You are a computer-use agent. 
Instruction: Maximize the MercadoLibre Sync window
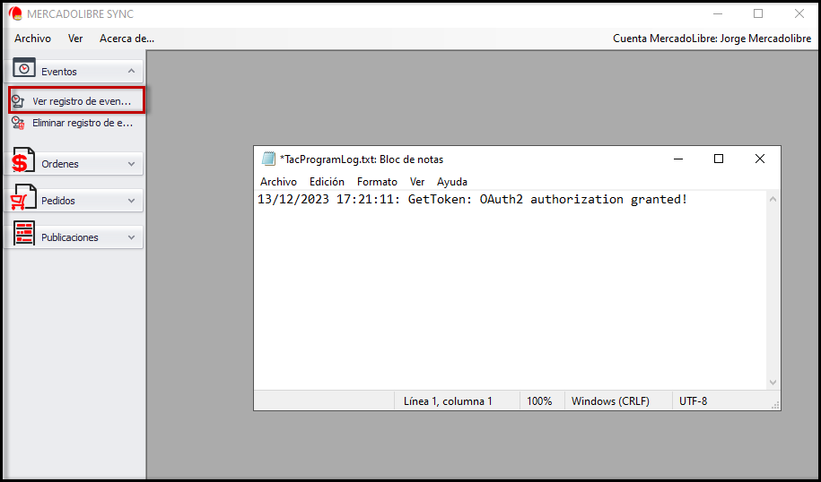[758, 13]
